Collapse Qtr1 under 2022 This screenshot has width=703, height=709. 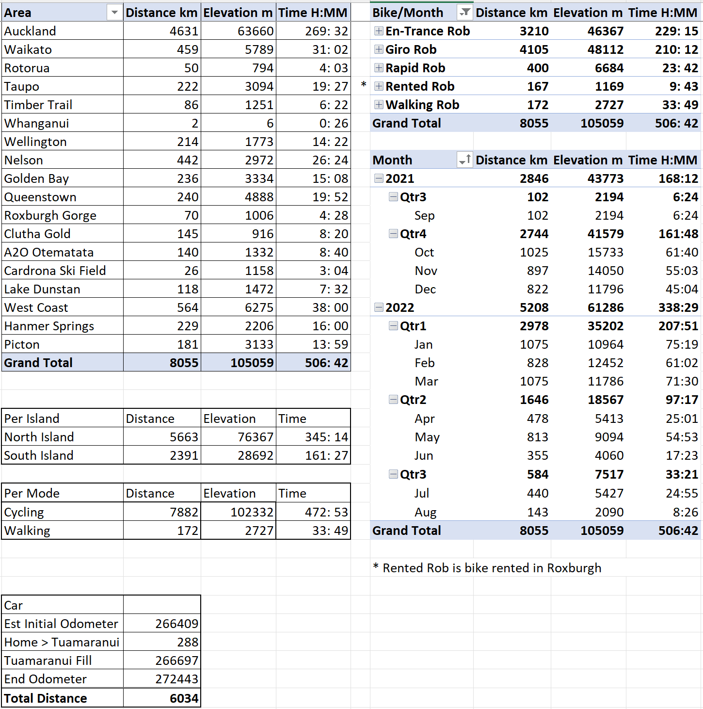[393, 326]
